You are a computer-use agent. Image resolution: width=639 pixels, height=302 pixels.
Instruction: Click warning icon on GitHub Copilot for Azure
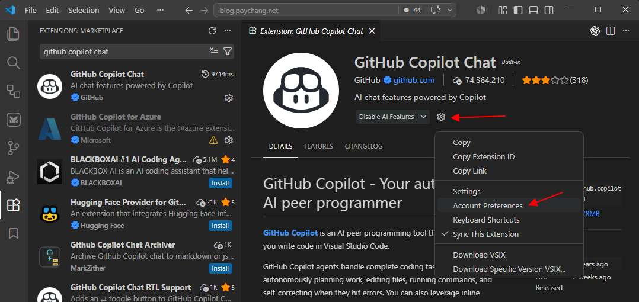pyautogui.click(x=213, y=140)
